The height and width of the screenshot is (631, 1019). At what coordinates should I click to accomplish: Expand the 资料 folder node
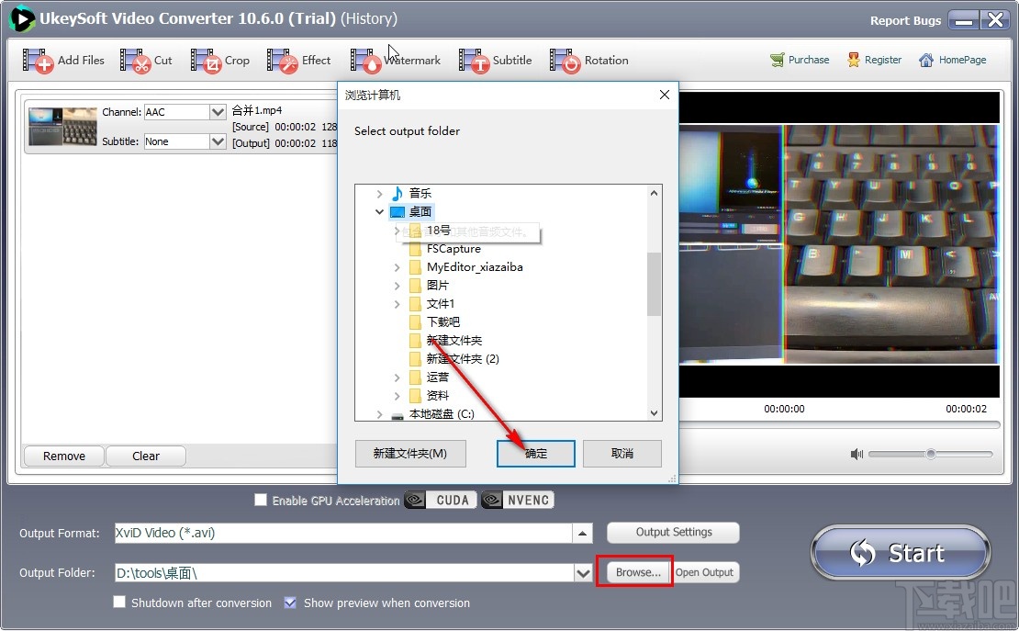click(398, 395)
